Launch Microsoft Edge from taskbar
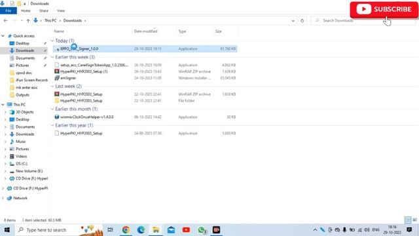 (x=141, y=230)
